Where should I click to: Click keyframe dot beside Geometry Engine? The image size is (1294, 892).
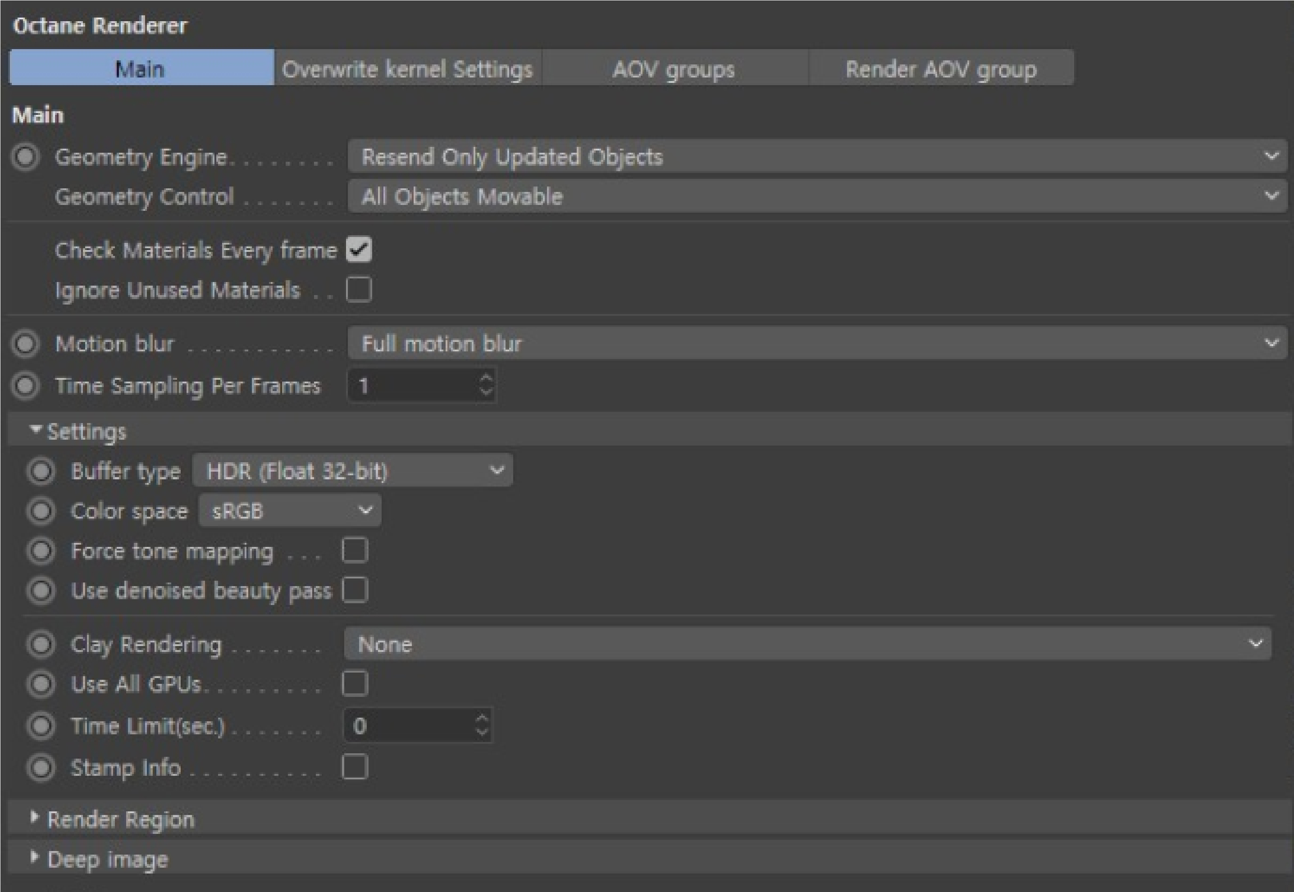[26, 157]
